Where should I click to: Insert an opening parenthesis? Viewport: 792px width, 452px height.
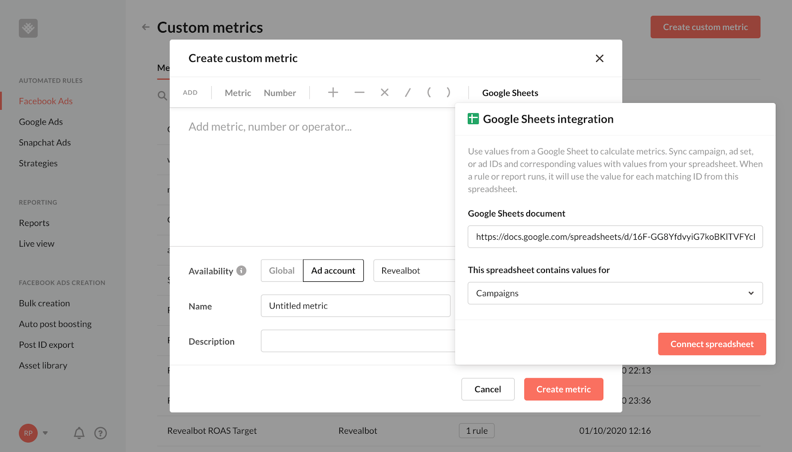(x=429, y=92)
